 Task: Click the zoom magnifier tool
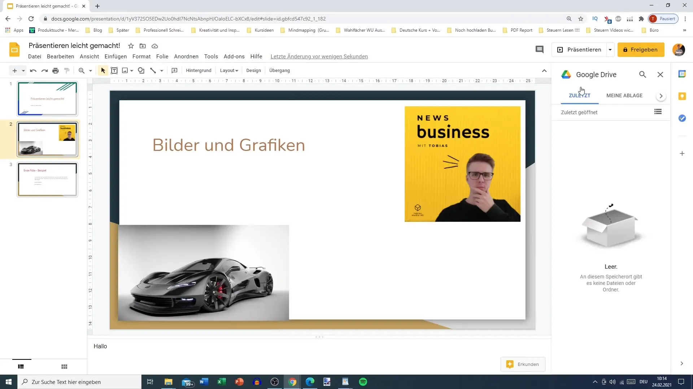[x=82, y=71]
